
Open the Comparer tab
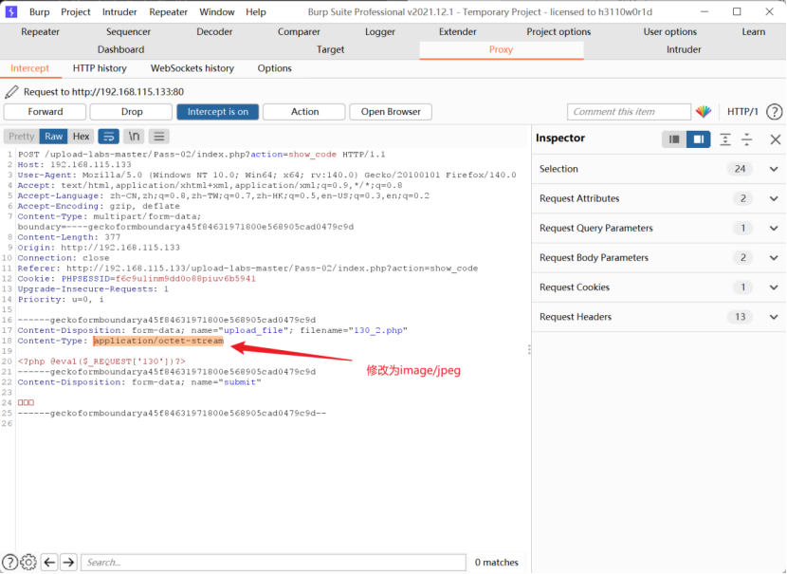[299, 31]
